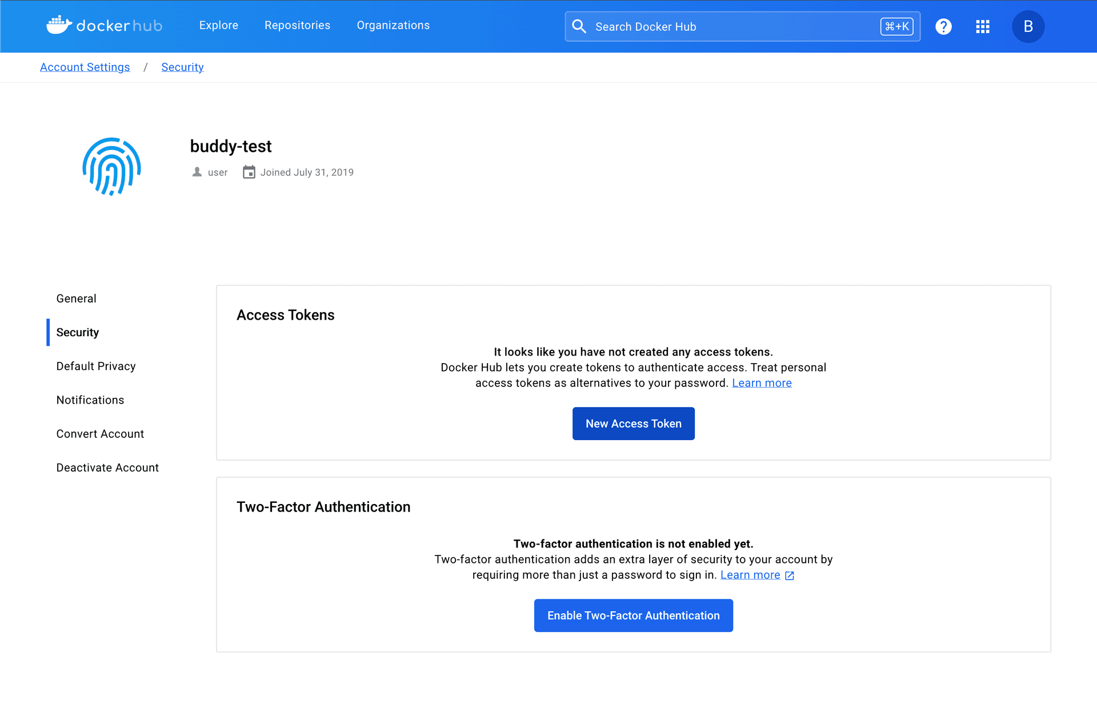Click the Two-Factor Authentication section heading
This screenshot has height=701, width=1097.
point(323,507)
